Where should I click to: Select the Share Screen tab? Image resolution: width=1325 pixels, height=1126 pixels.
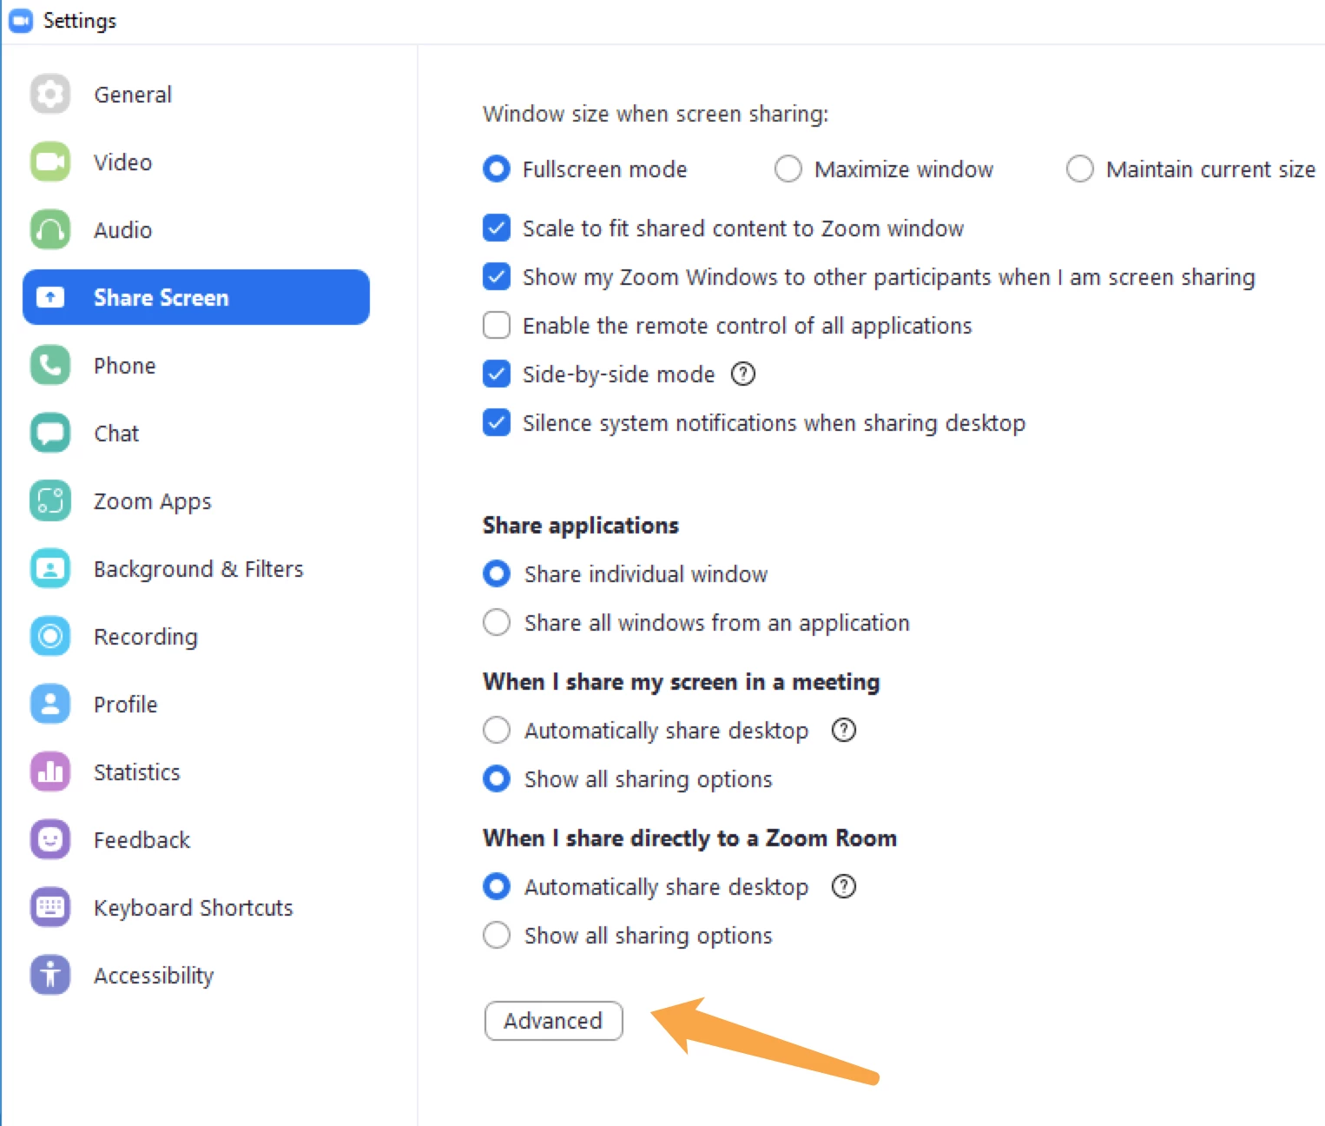coord(196,297)
